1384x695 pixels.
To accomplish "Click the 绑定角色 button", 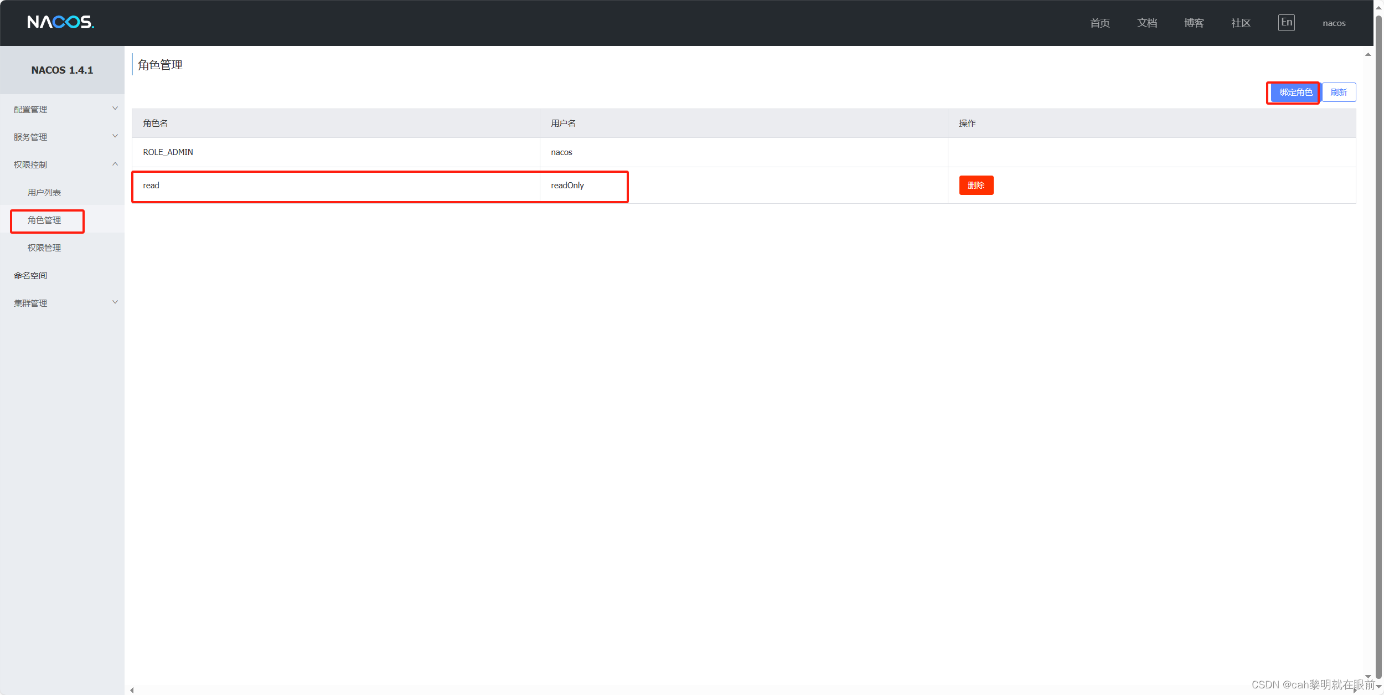I will 1295,92.
